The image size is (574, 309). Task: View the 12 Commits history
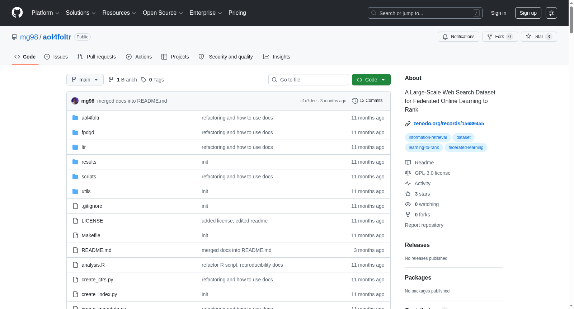pyautogui.click(x=367, y=101)
